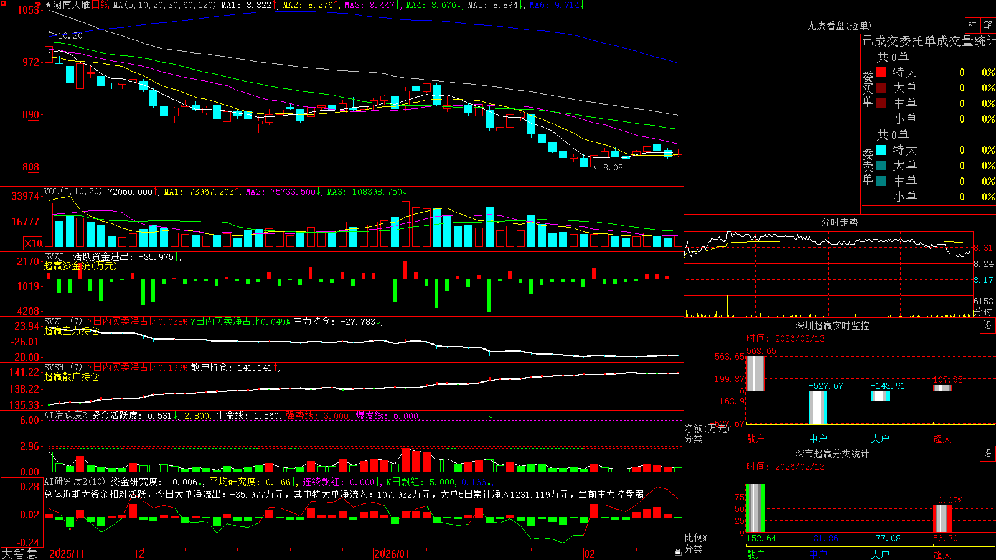Viewport: 996px width, 560px height.
Task: Click the star icon beside 湖南天雁
Action: (x=49, y=5)
